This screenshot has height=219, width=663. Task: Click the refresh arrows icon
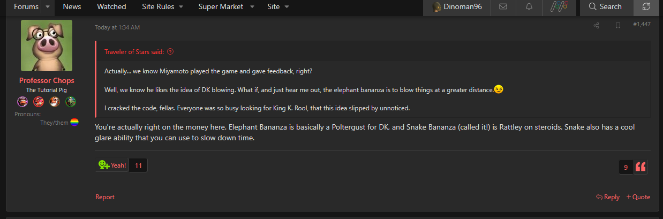coord(646,7)
